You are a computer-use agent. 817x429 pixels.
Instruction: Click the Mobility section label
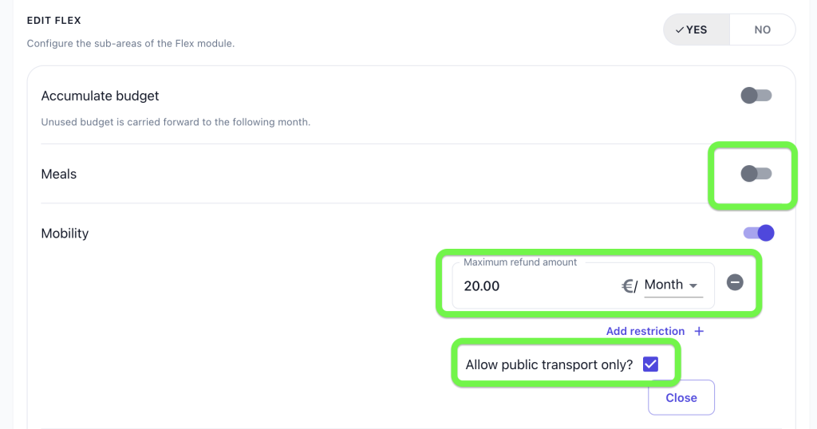(65, 234)
